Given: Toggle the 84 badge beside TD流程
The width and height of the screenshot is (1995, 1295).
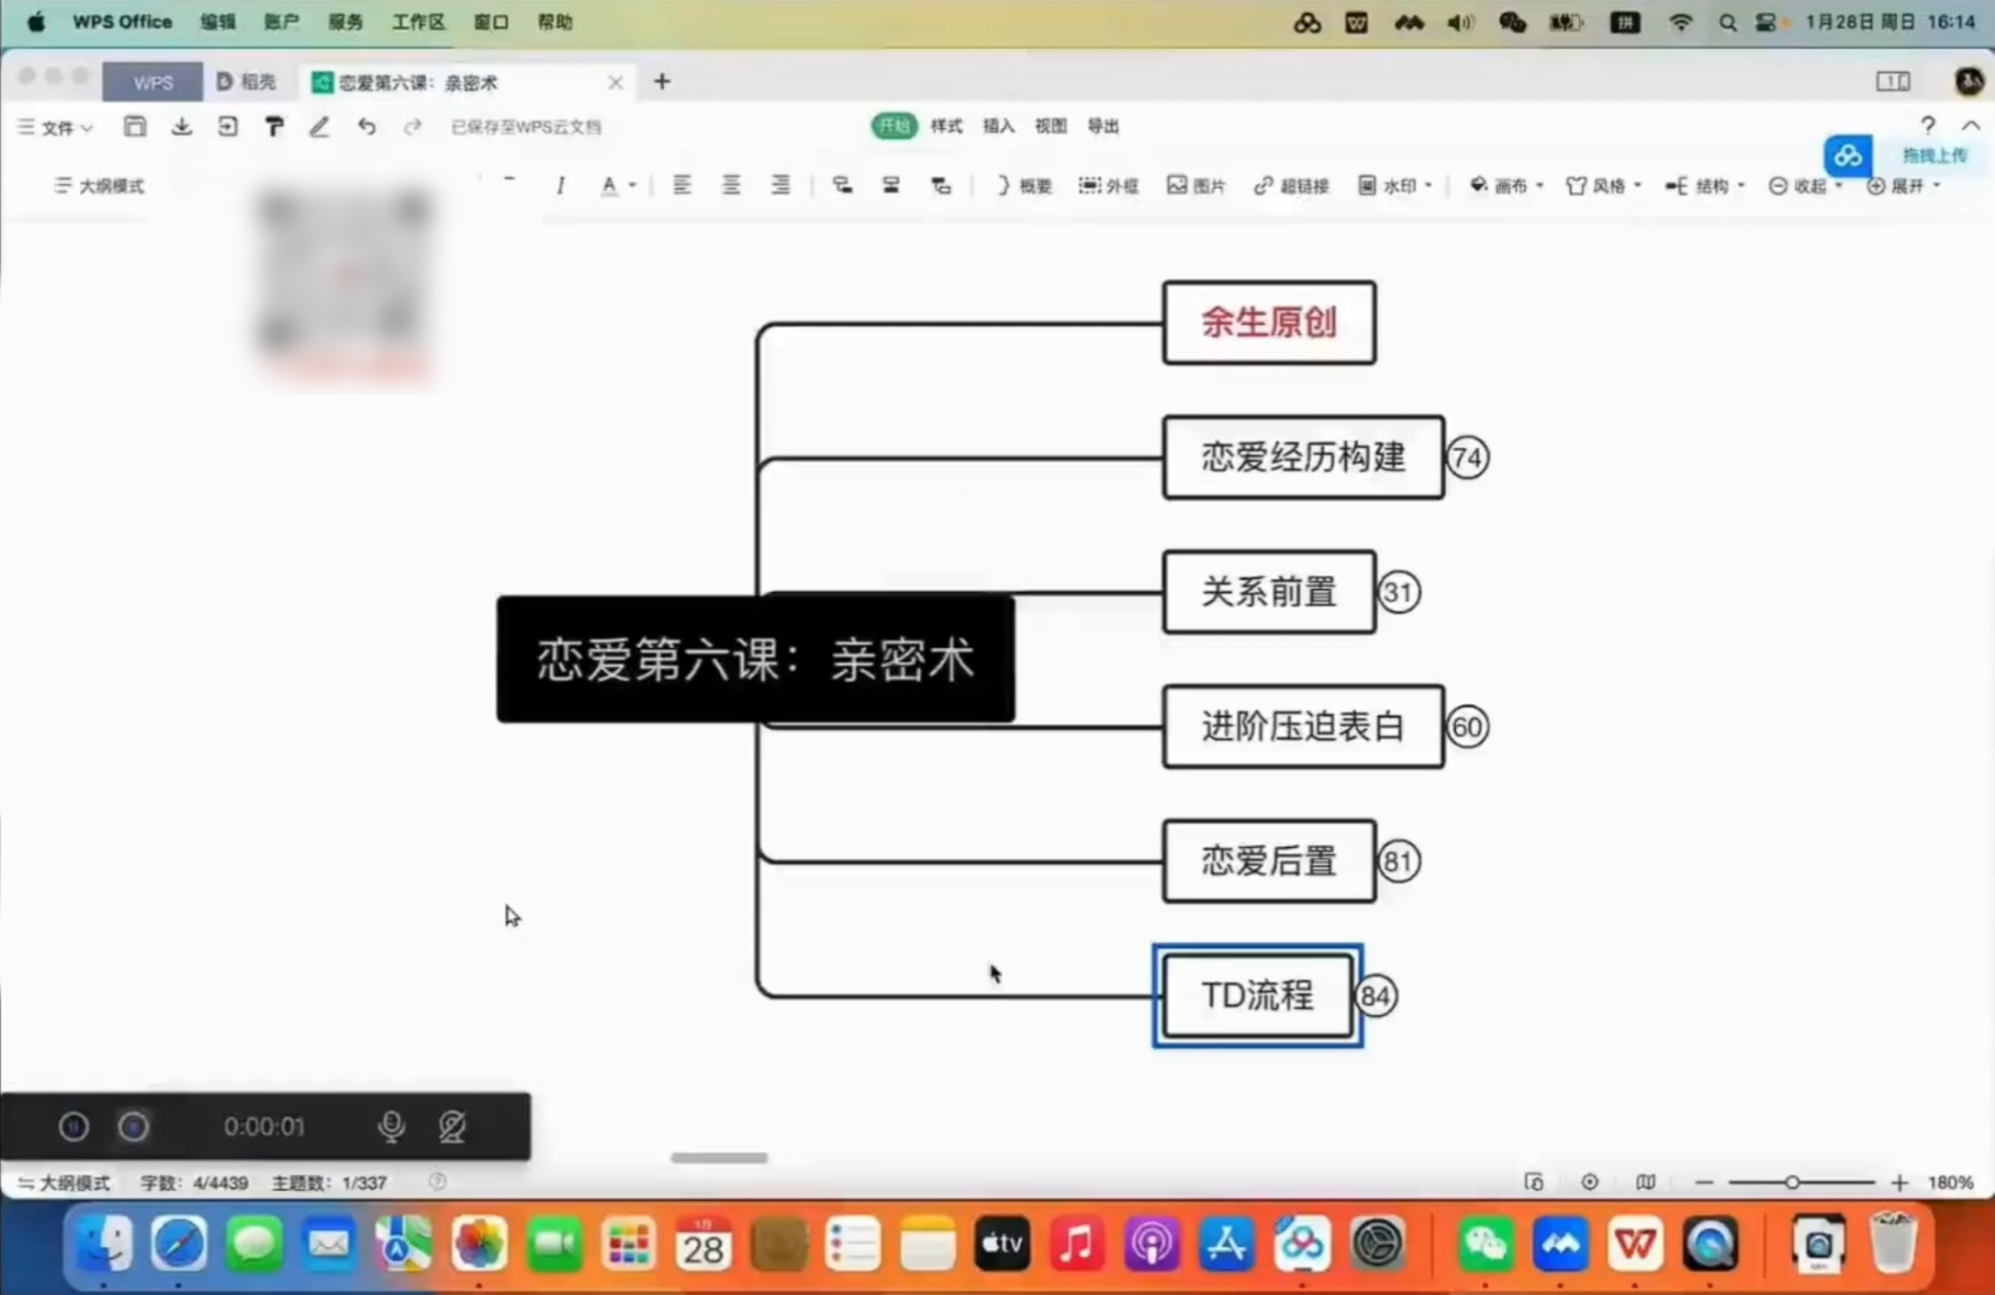Looking at the screenshot, I should tap(1375, 996).
